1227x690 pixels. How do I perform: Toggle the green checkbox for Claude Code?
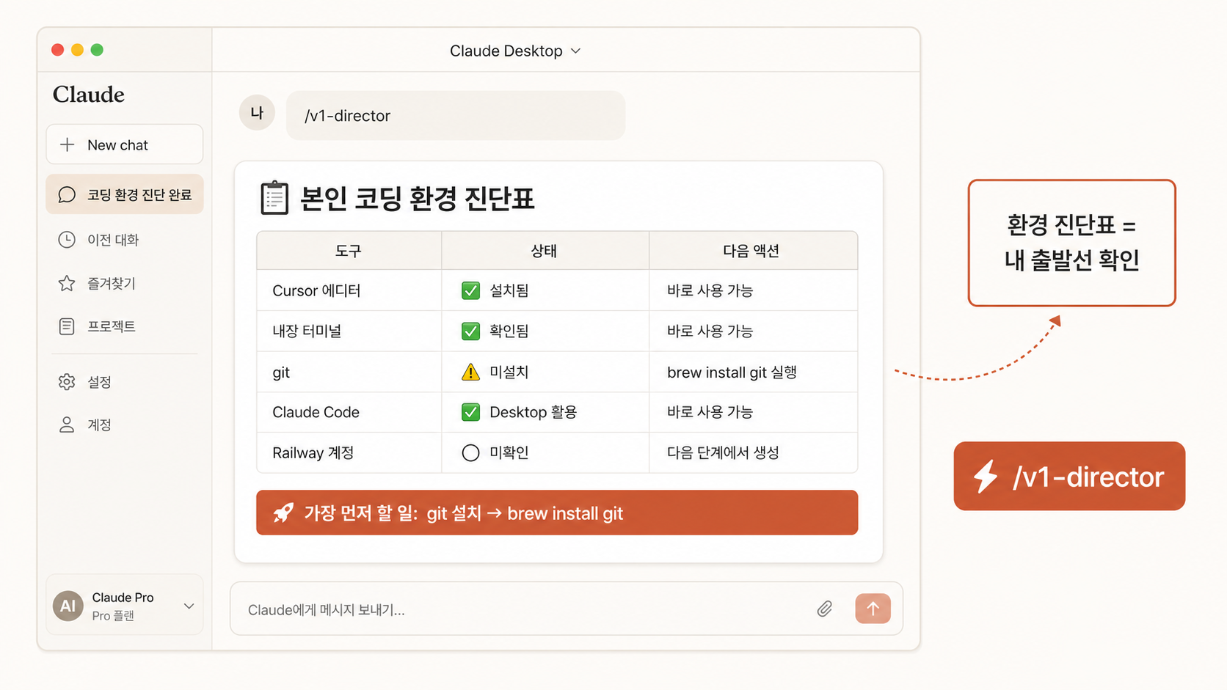coord(470,412)
